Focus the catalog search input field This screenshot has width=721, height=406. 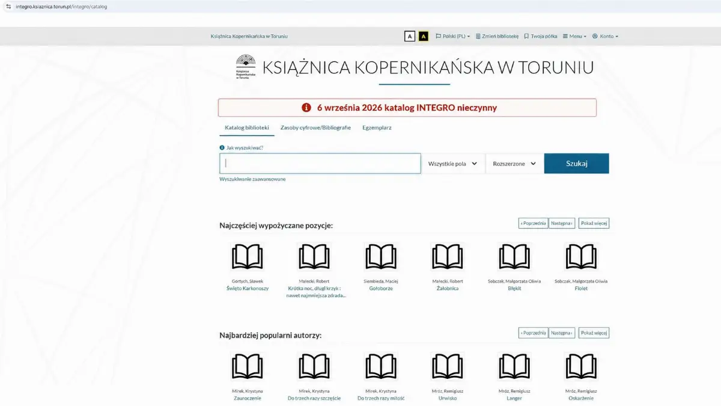320,164
